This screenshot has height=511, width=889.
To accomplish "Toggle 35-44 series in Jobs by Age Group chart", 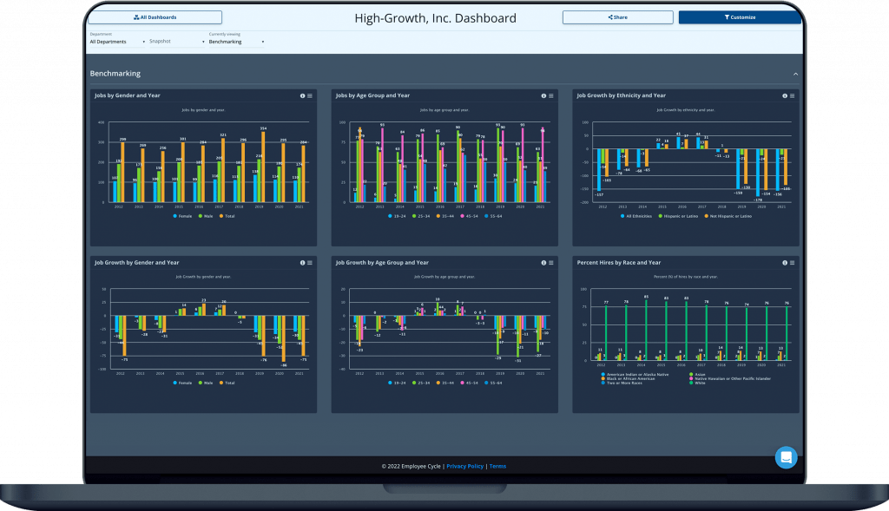I will point(445,216).
